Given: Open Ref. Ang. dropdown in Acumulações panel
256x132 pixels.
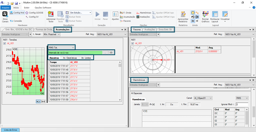Looking at the screenshot, I should (112, 34).
